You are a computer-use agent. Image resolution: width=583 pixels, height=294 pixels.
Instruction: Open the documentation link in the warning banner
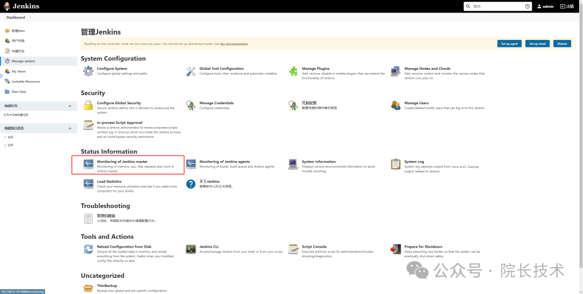point(234,44)
